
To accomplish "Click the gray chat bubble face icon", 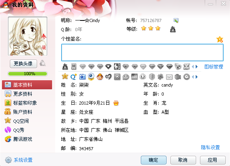I will coord(126,77).
